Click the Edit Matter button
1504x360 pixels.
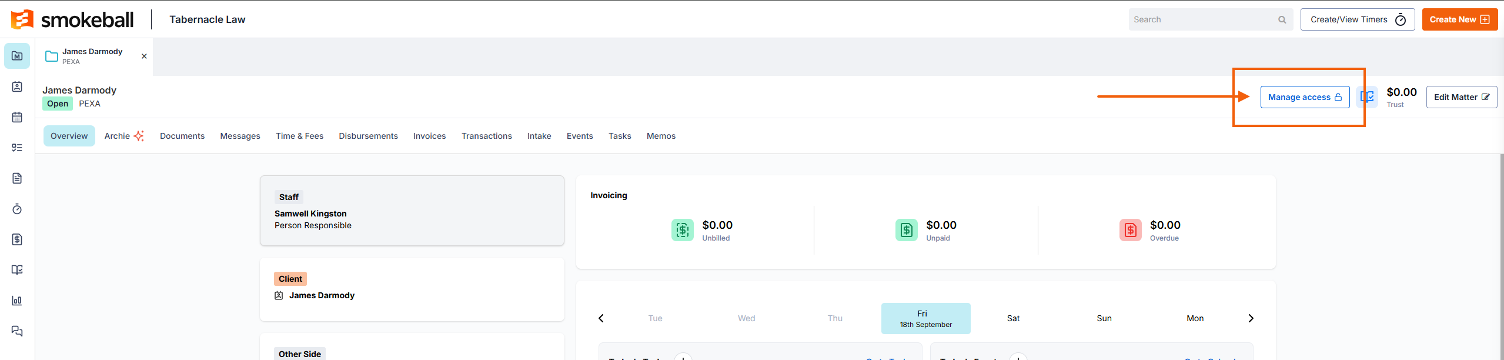(x=1462, y=97)
